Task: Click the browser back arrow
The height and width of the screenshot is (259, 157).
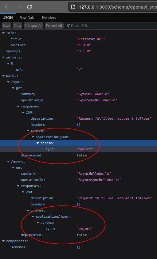Action: point(7,7)
